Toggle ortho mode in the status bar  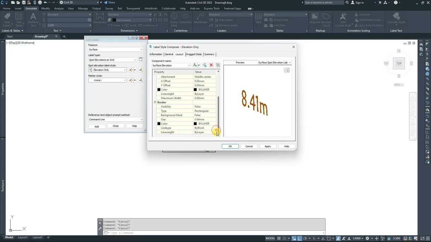(x=299, y=238)
